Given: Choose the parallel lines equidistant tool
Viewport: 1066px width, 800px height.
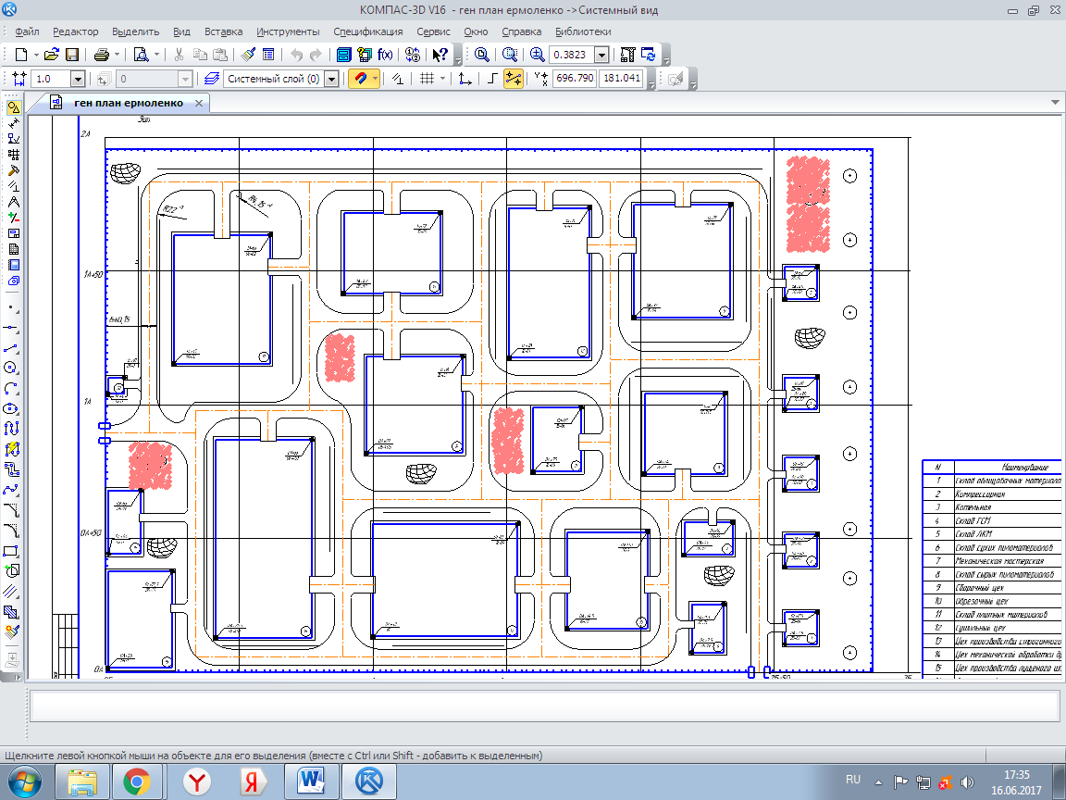Looking at the screenshot, I should pos(10,591).
